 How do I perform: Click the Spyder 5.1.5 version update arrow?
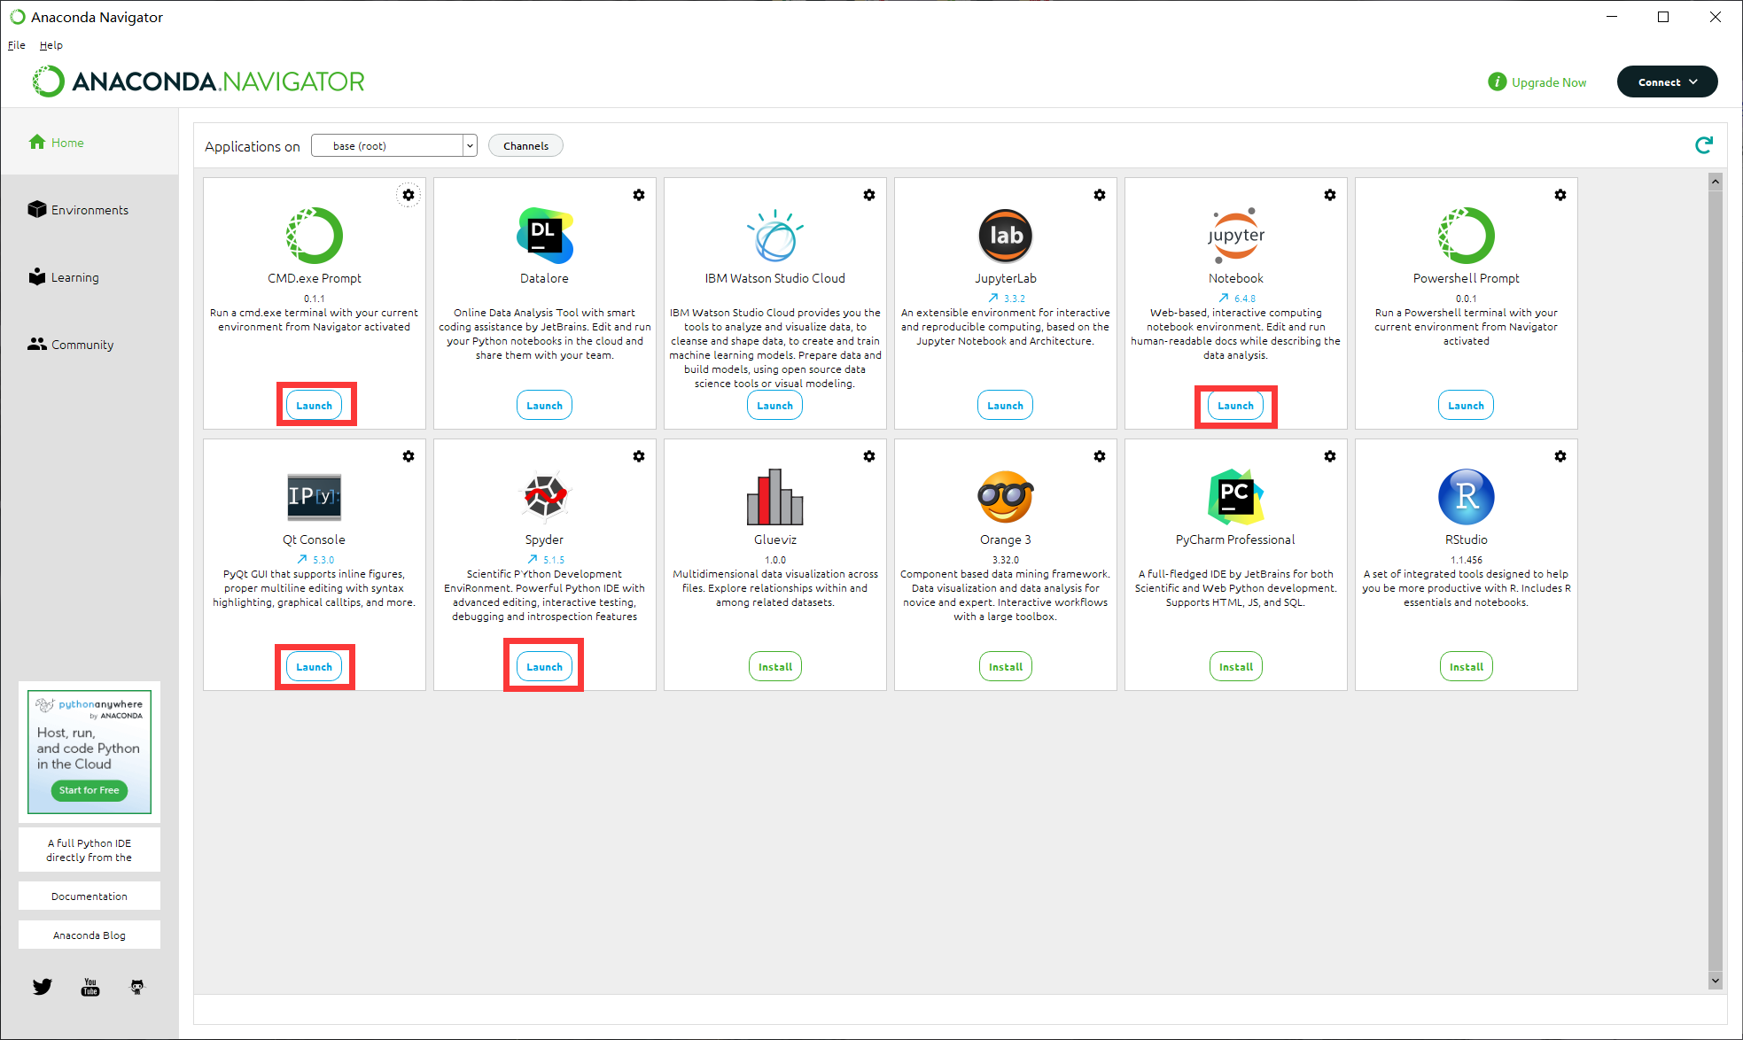533,560
